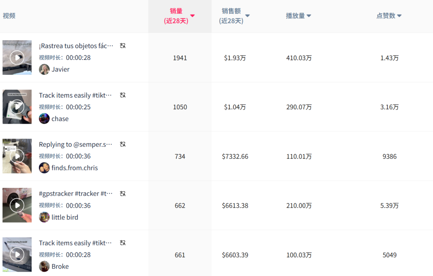Viewport: 433px width, 276px height.
Task: Sort by 销售额 (近28天) column
Action: [247, 16]
